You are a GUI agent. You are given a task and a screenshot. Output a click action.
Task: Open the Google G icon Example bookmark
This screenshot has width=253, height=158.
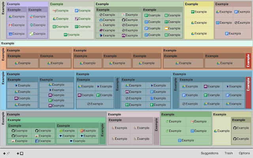(130, 15)
